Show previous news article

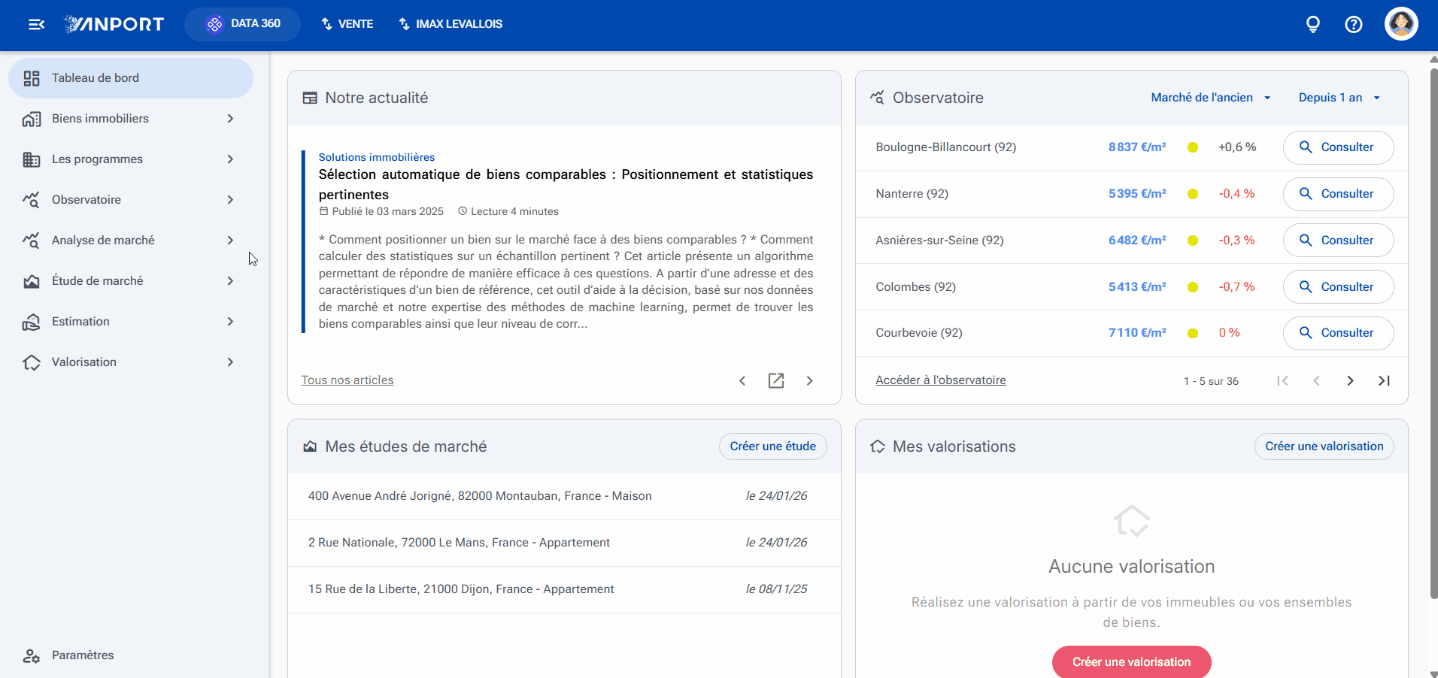[x=742, y=380]
